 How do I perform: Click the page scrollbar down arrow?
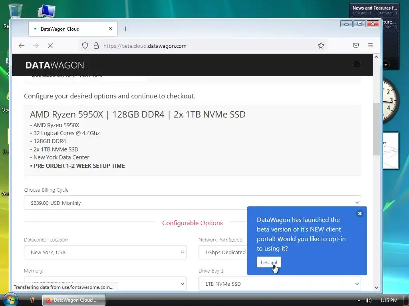click(376, 288)
